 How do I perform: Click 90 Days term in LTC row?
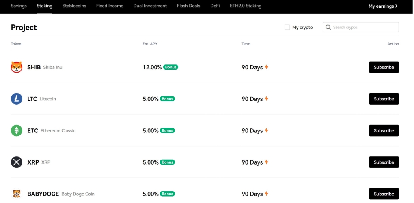(252, 99)
